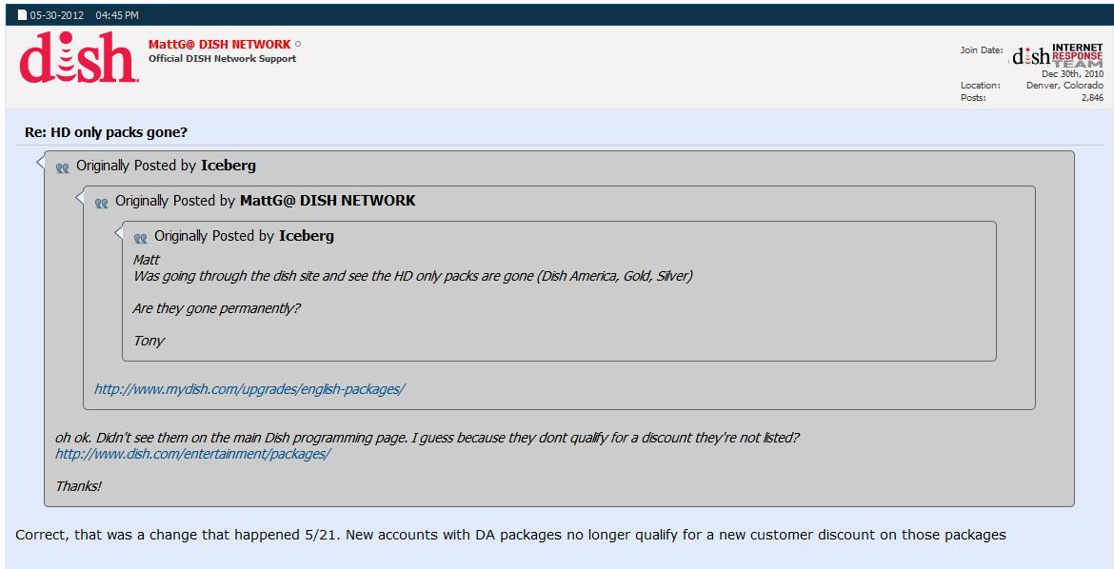Click the DISH Internet Response Team badge
1114x569 pixels.
tap(1057, 55)
